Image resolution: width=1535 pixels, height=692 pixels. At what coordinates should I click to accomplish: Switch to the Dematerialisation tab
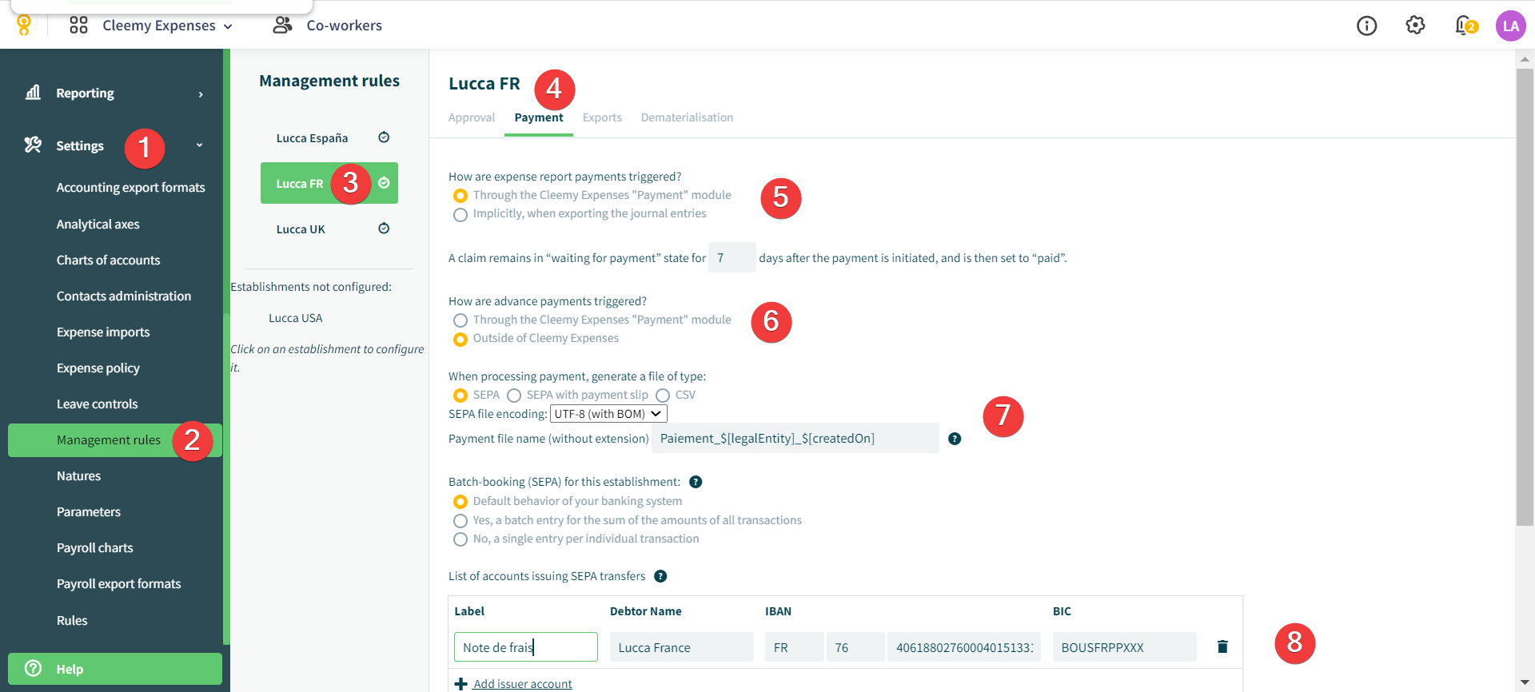point(687,117)
